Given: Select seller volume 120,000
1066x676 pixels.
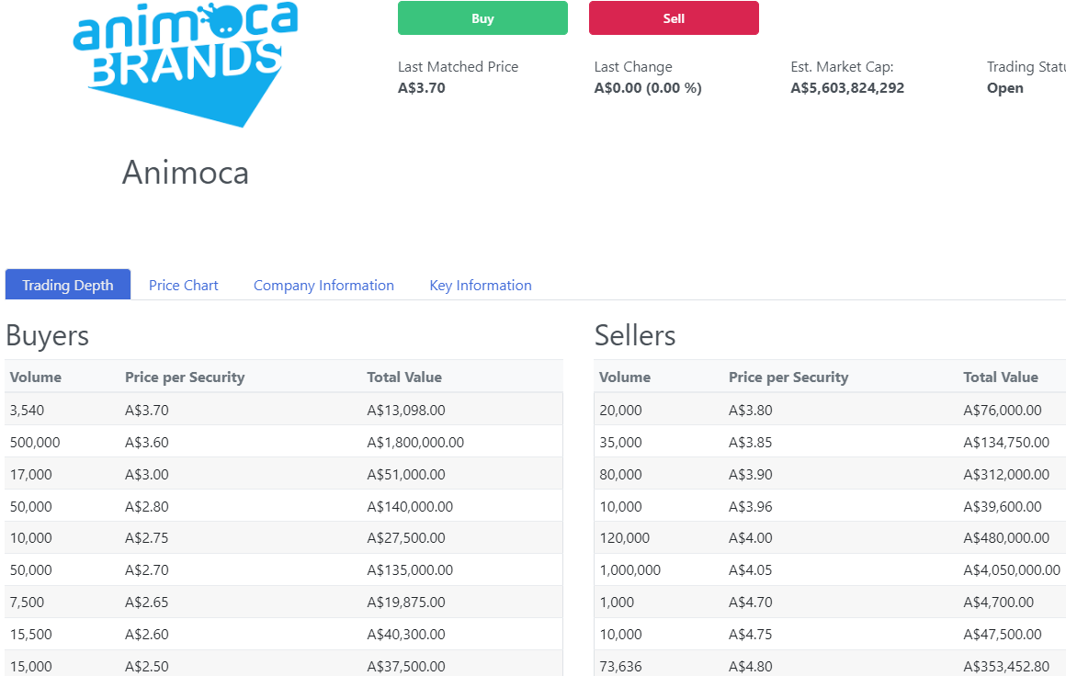Looking at the screenshot, I should click(625, 538).
